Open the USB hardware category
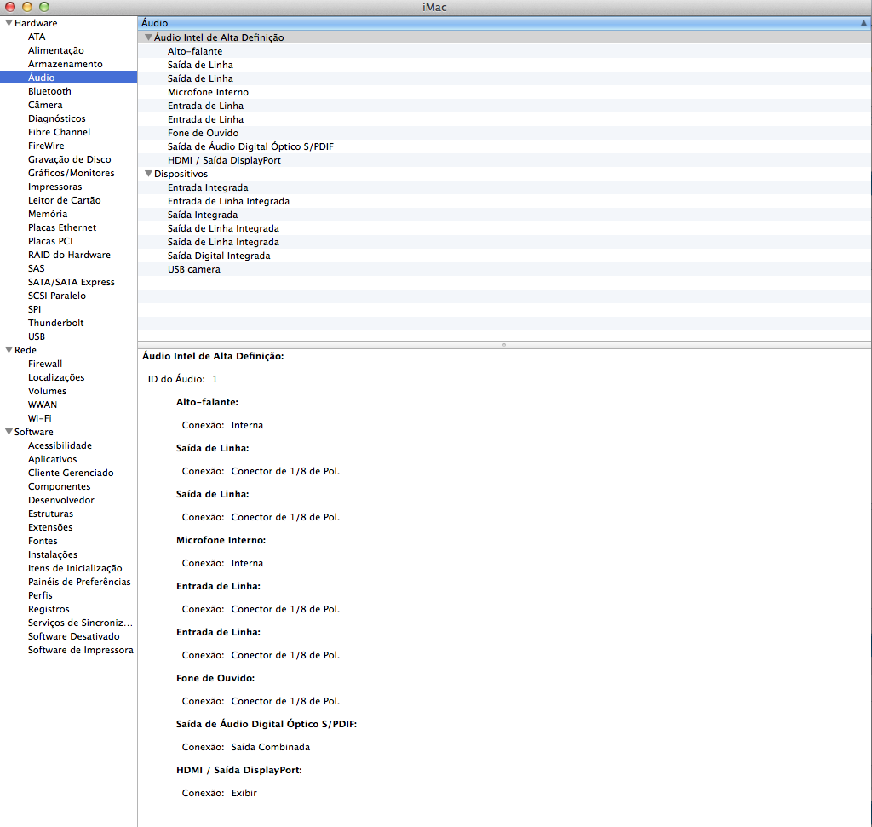 (37, 336)
